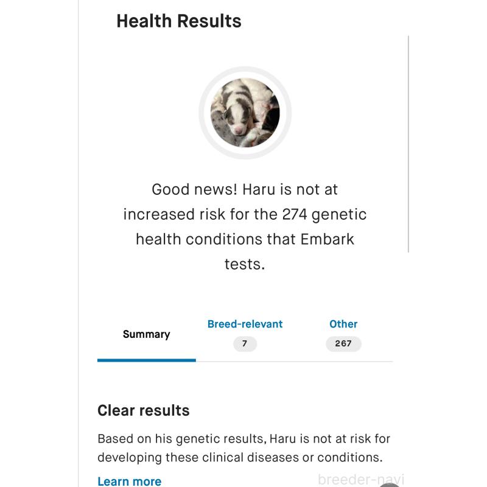The image size is (487, 487).
Task: Open the Summary tab
Action: click(146, 334)
